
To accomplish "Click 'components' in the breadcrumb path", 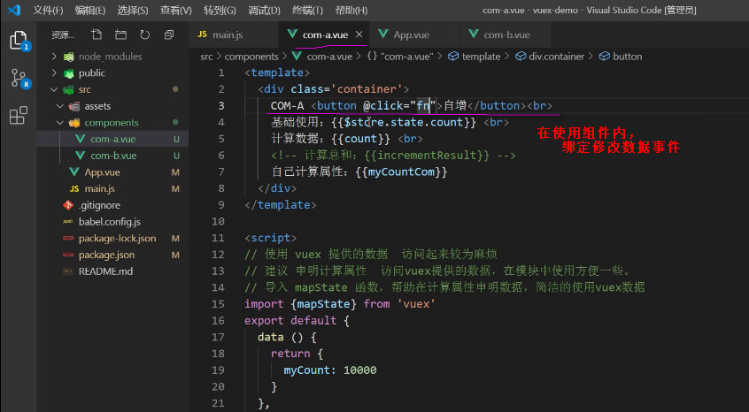I will tap(251, 57).
